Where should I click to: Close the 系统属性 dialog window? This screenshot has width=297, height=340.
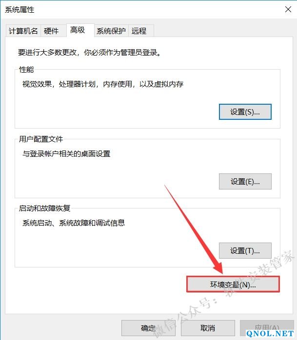[288, 9]
